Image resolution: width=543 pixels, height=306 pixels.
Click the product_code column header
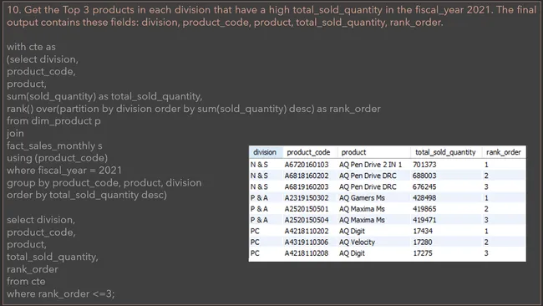point(308,152)
